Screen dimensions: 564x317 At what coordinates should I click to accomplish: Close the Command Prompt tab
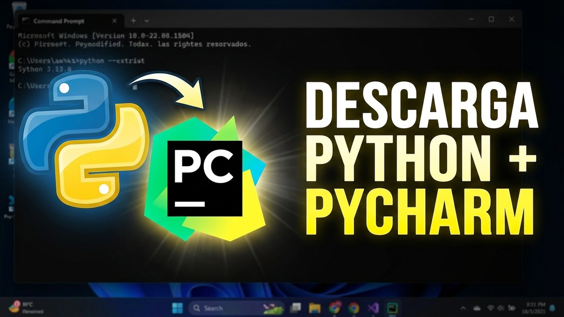click(115, 21)
